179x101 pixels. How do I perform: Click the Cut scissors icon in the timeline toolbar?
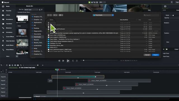7,65
